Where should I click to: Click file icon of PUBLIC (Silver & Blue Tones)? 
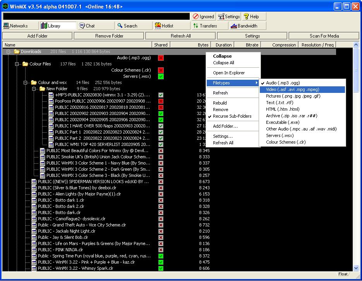[x=34, y=188]
